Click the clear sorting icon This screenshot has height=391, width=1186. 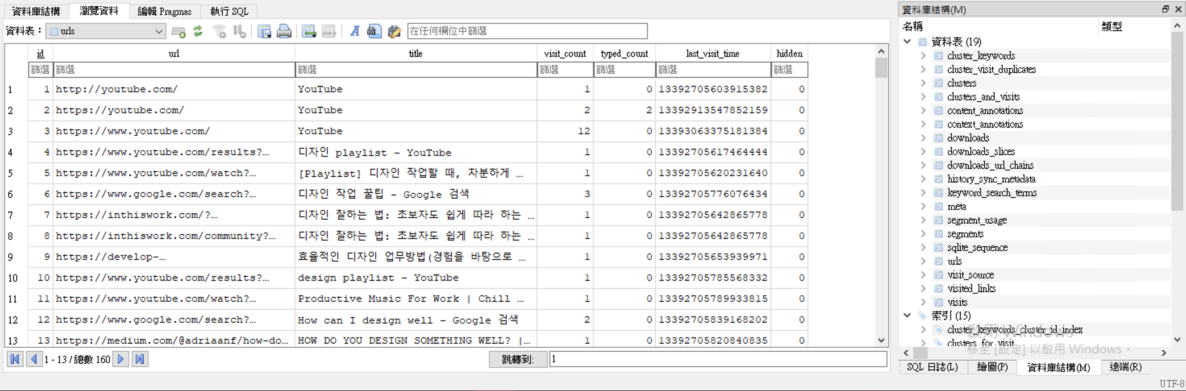pos(239,31)
